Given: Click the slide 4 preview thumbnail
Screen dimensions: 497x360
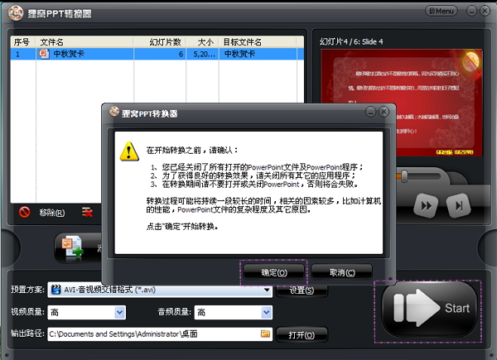Looking at the screenshot, I should pyautogui.click(x=402, y=103).
